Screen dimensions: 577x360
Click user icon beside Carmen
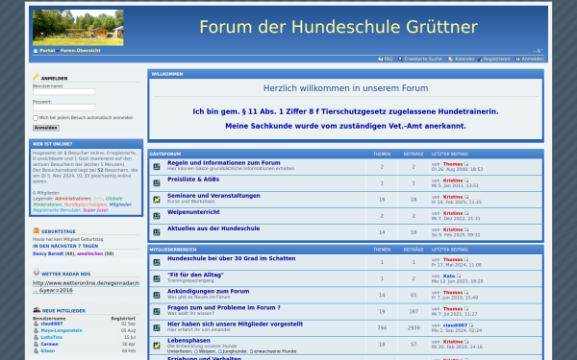click(36, 345)
